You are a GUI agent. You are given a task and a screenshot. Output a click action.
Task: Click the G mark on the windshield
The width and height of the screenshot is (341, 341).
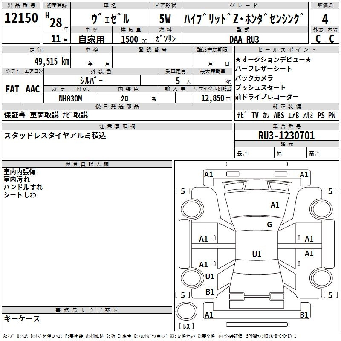click(269, 225)
